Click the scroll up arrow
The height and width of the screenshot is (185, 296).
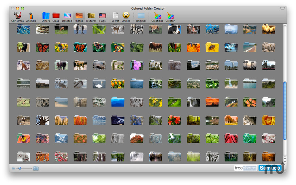285,158
